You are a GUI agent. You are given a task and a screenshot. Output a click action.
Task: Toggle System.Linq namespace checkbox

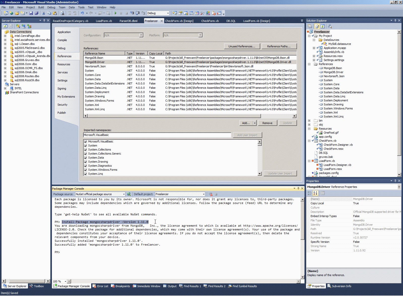85,174
